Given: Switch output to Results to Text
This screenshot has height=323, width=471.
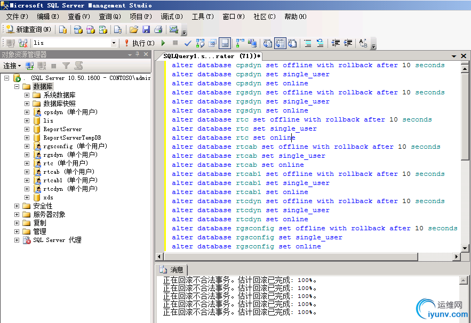Looking at the screenshot, I should [x=267, y=43].
